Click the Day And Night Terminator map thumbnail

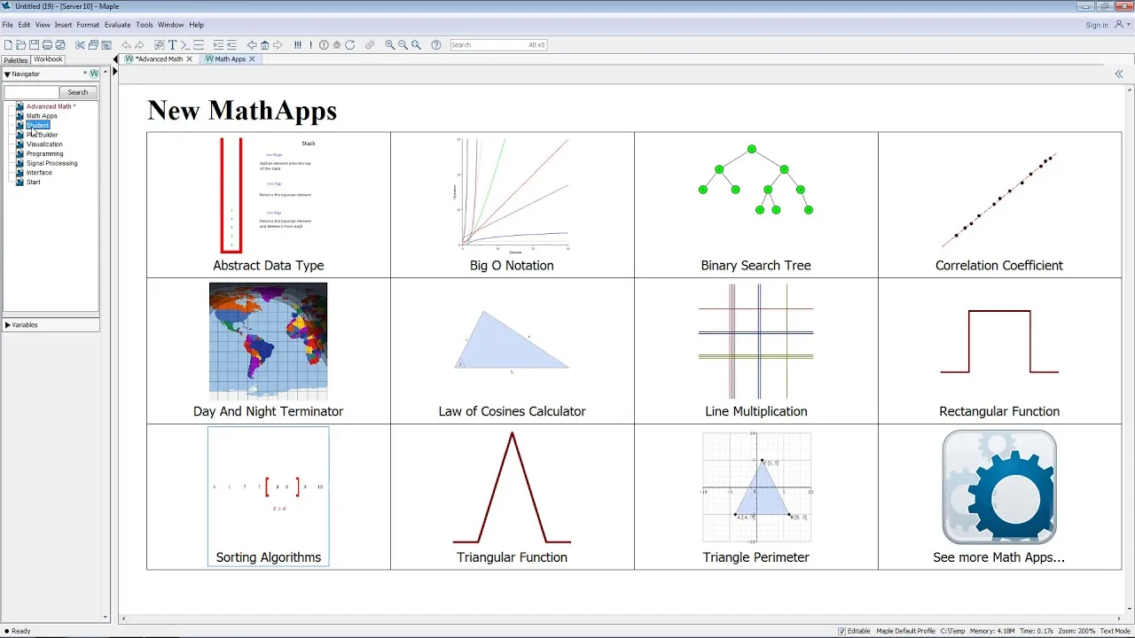click(x=268, y=342)
